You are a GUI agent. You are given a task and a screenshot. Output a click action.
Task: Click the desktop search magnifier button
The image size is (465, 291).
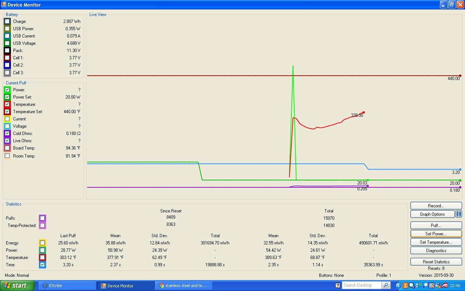tap(386, 286)
